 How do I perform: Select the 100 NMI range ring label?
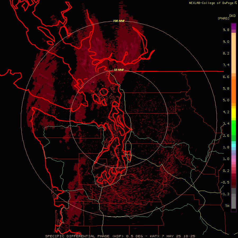[x=119, y=21]
